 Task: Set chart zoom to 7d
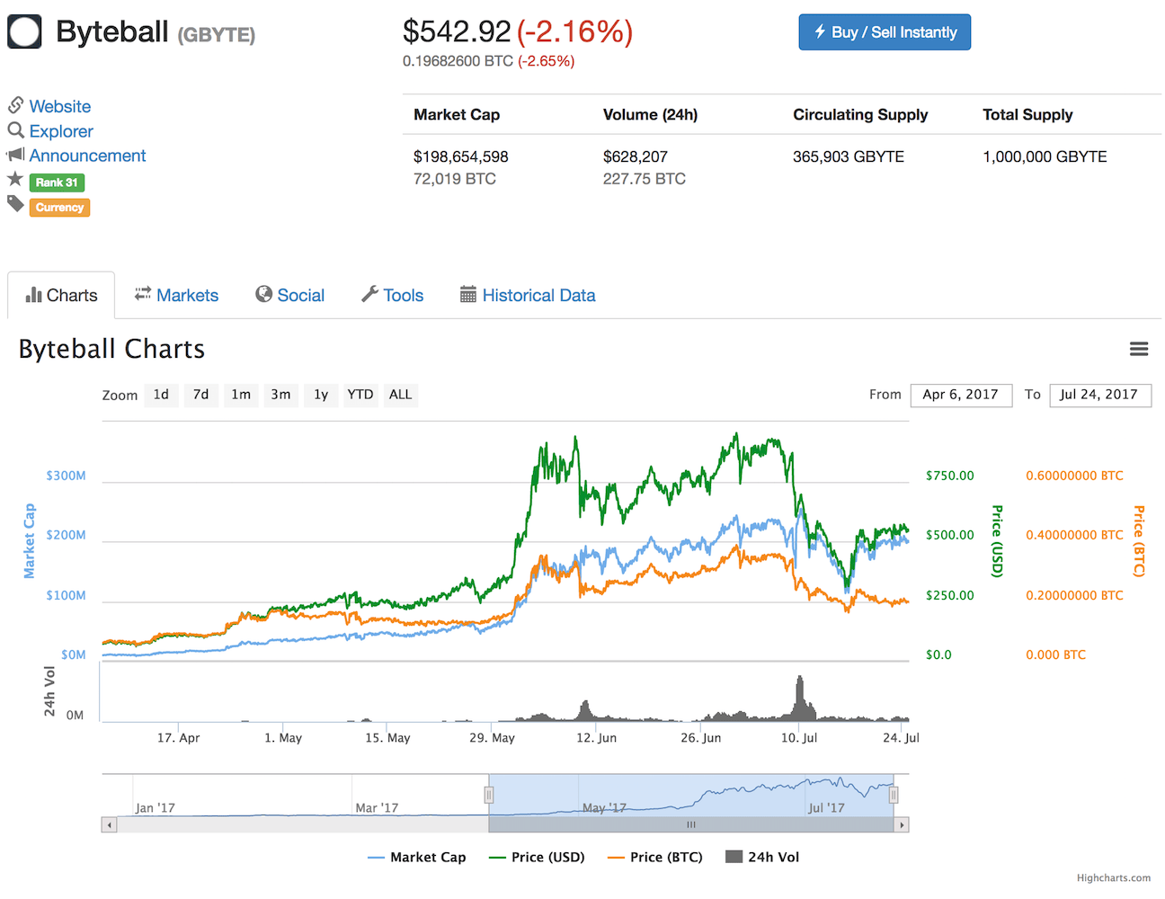tap(200, 395)
